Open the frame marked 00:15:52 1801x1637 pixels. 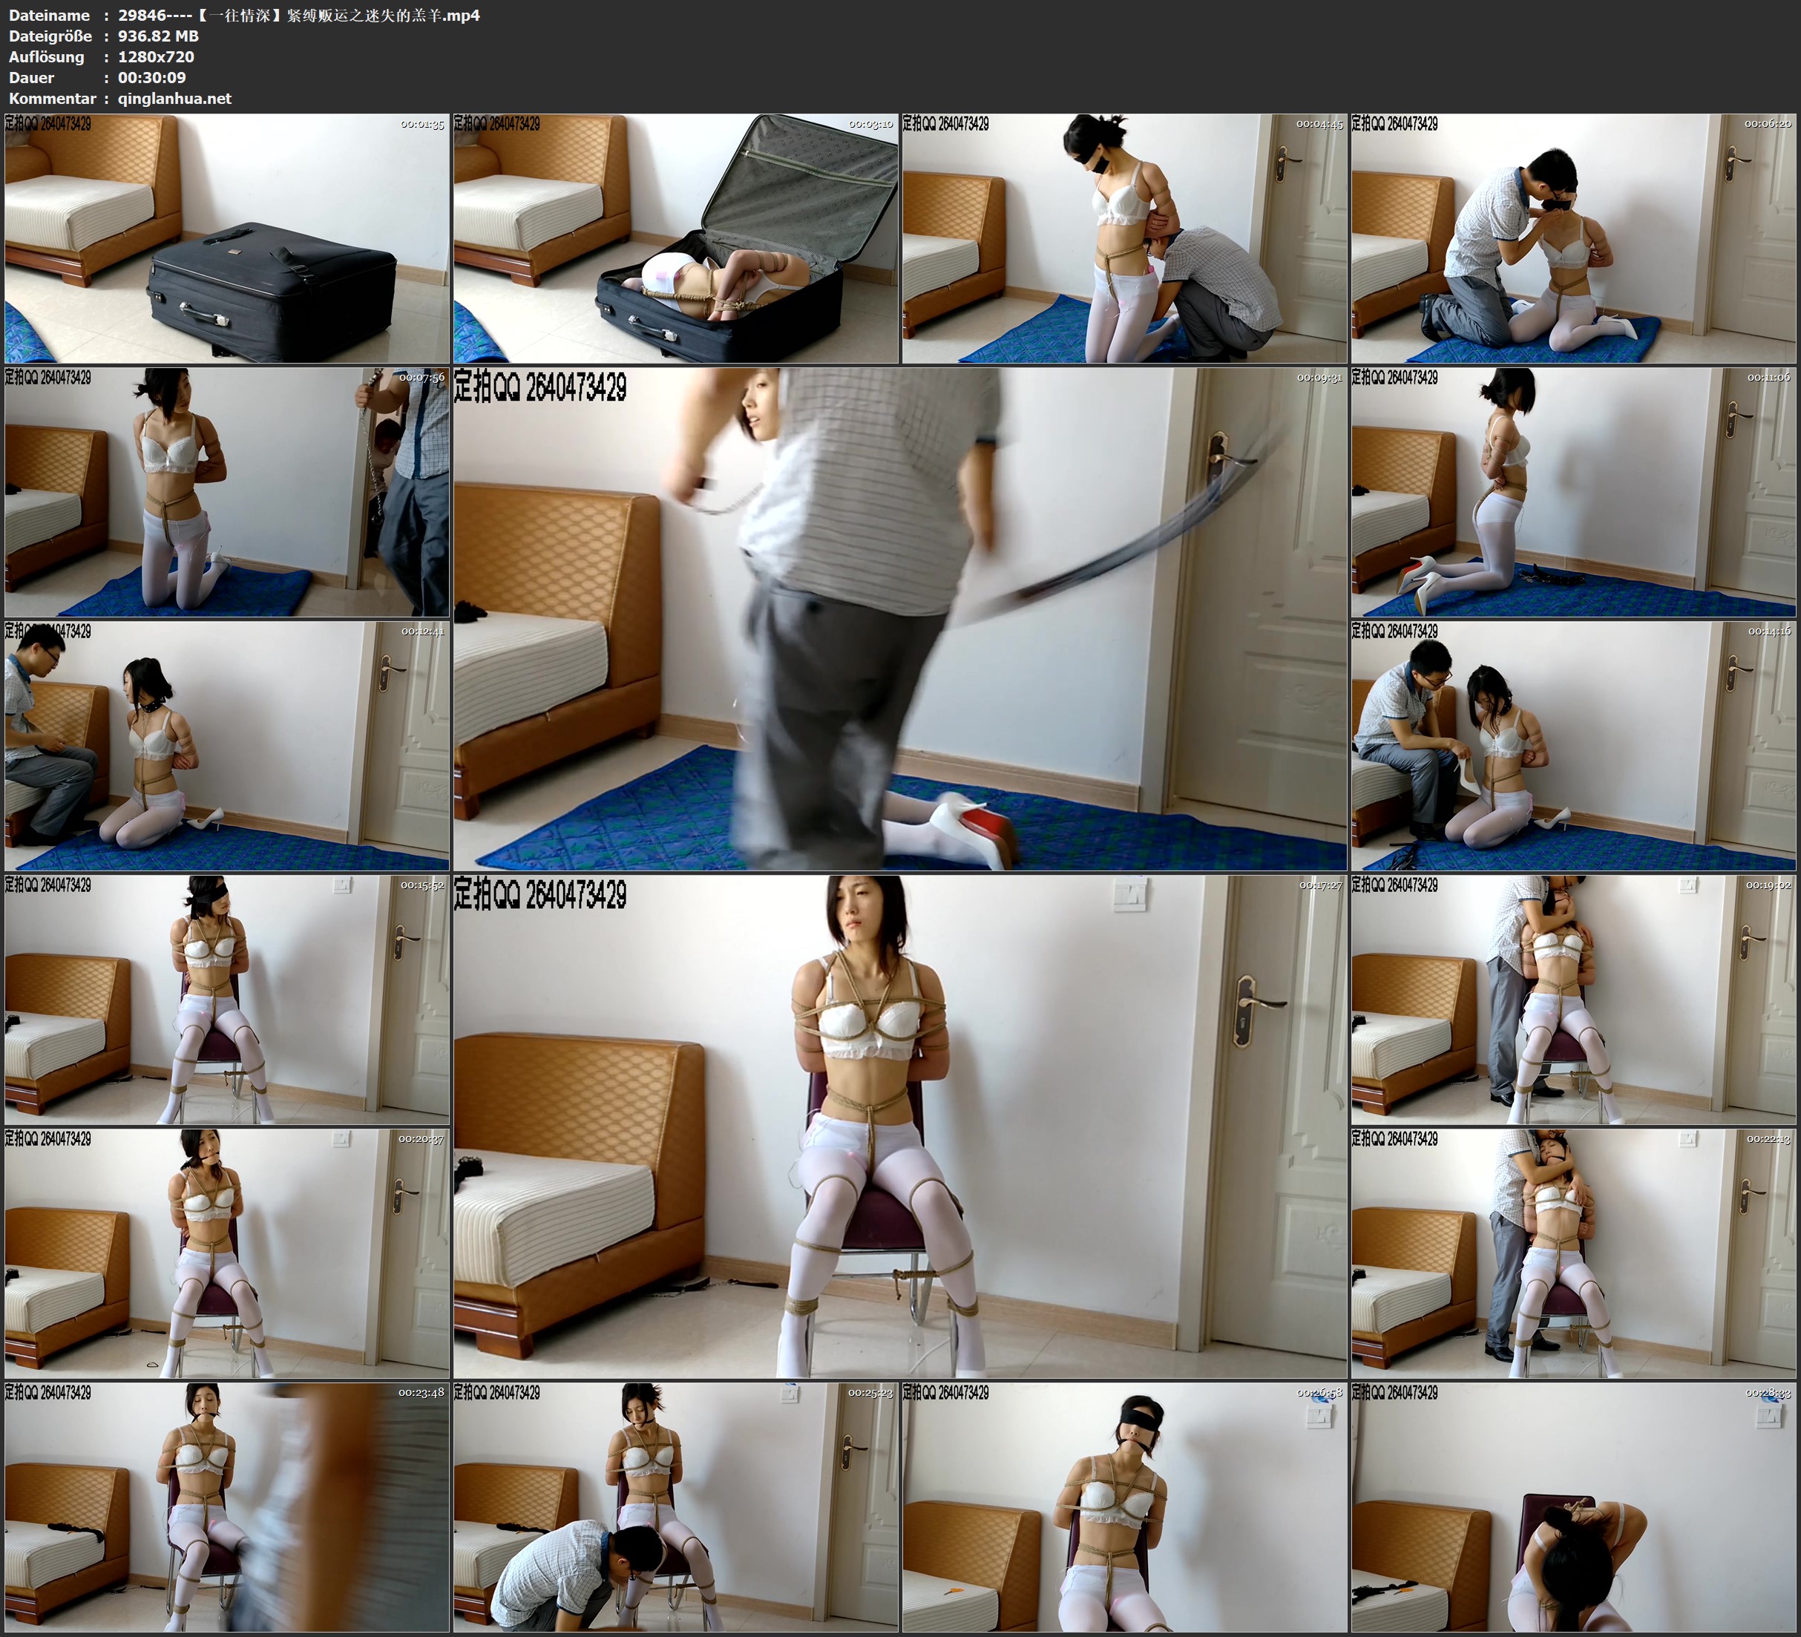point(227,1000)
